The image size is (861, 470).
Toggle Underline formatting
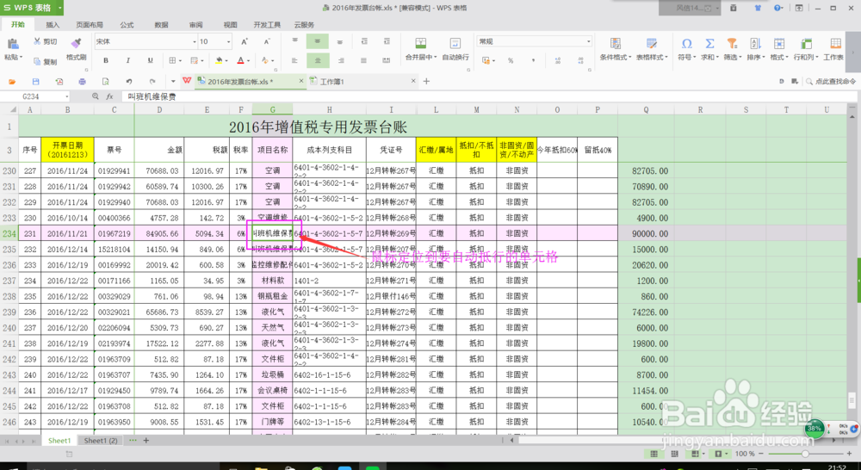150,60
